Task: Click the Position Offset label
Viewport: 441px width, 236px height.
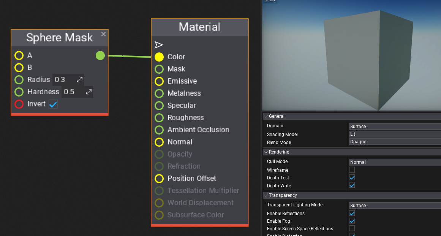Action: click(x=192, y=178)
